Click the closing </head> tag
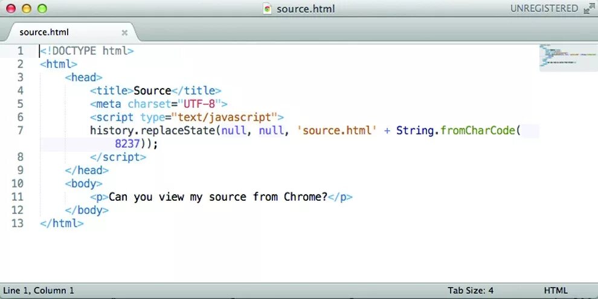598x299 pixels. (x=86, y=170)
